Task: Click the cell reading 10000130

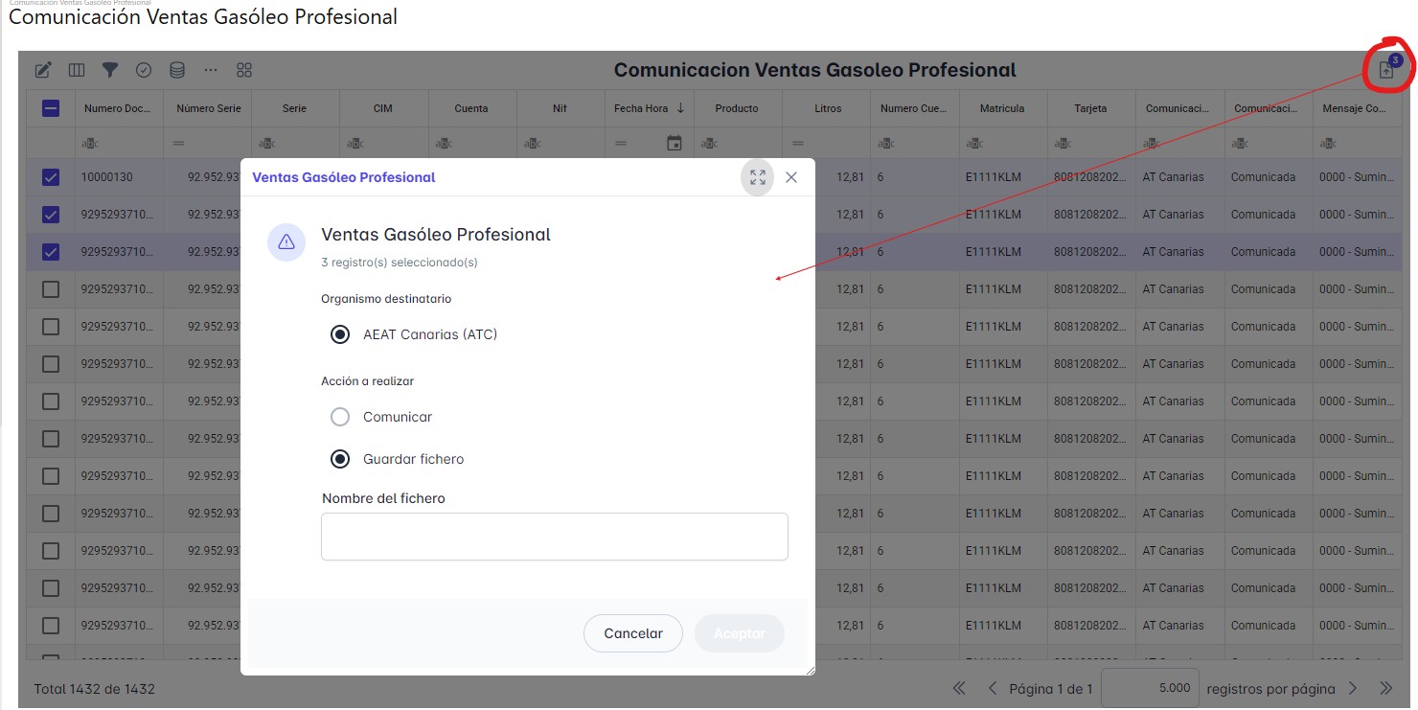Action: coord(119,177)
